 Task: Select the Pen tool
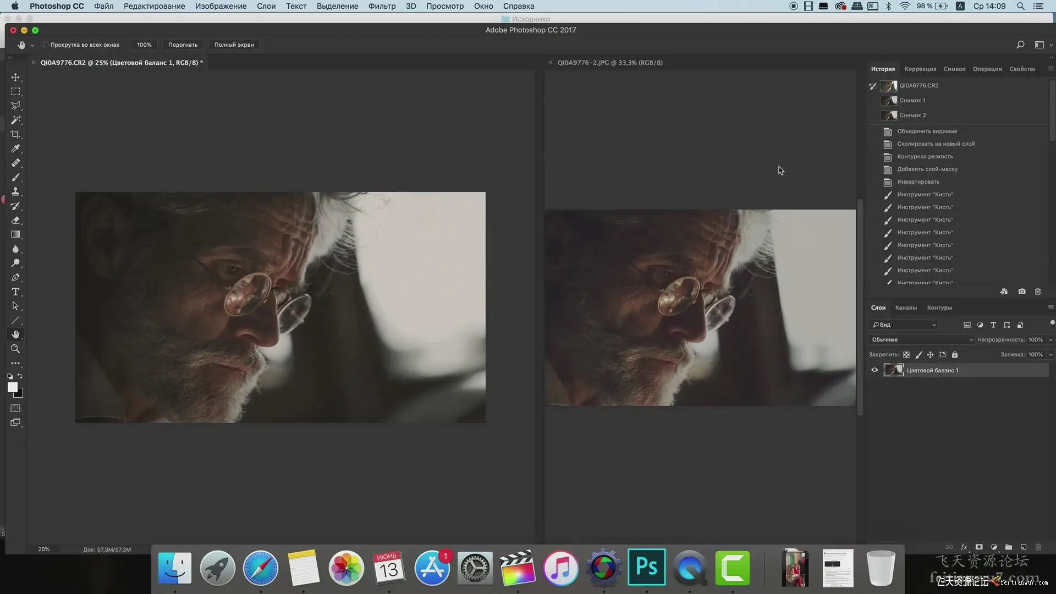[15, 278]
